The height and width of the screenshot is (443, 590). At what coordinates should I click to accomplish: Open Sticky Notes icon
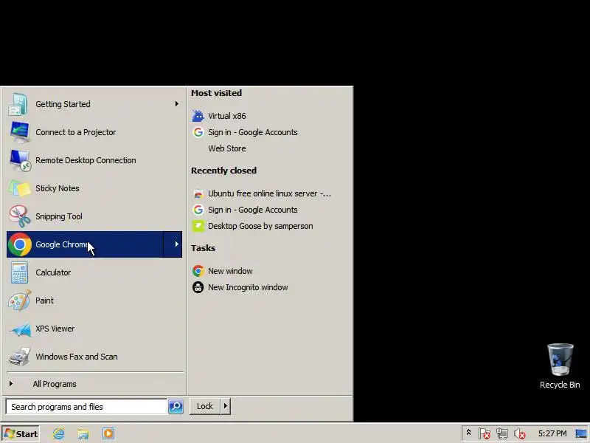[x=20, y=188]
